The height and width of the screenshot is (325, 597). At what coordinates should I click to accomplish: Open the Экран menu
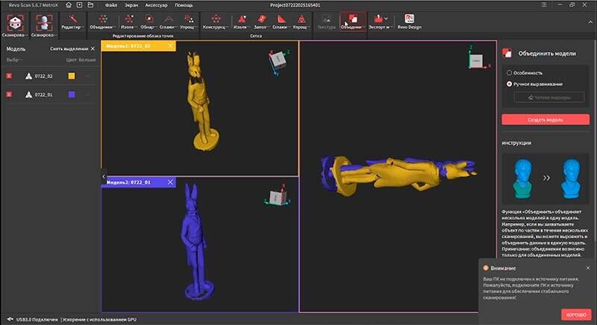131,5
